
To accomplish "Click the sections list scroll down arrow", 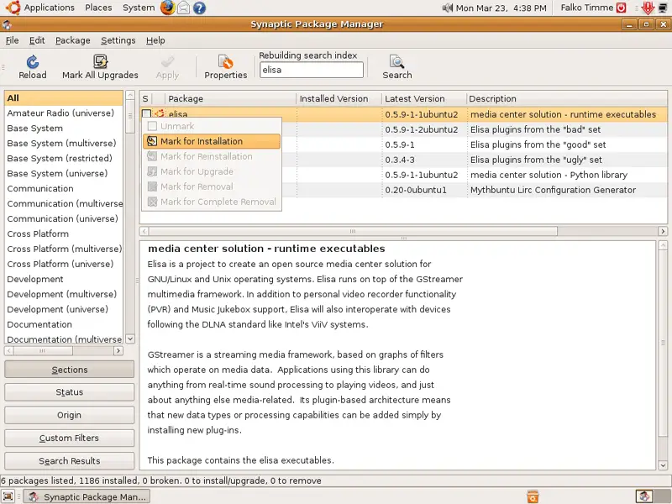I will [x=130, y=339].
